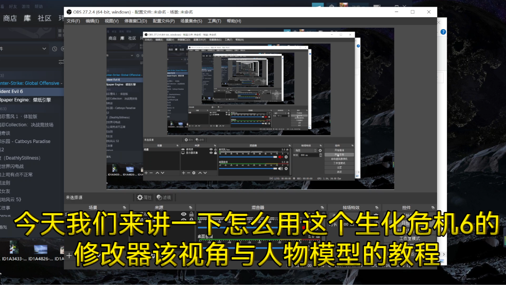506x285 pixels.
Task: Undock the 转场特效 panel with its float icon
Action: tap(377, 208)
